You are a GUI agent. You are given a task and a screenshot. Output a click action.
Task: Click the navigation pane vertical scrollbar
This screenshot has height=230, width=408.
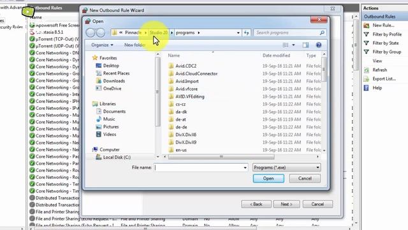tap(157, 91)
